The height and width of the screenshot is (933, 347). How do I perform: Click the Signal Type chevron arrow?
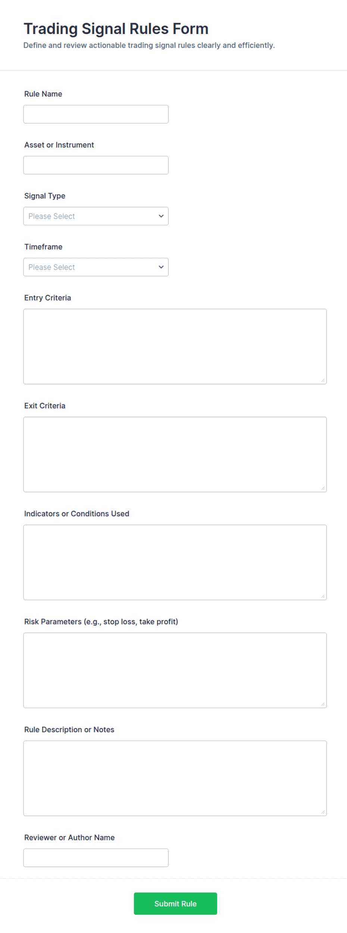pyautogui.click(x=161, y=216)
